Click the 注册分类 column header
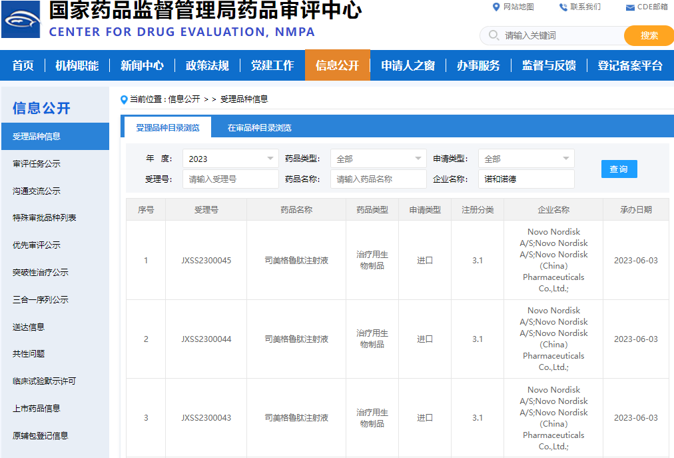Image resolution: width=674 pixels, height=458 pixels. pos(478,209)
